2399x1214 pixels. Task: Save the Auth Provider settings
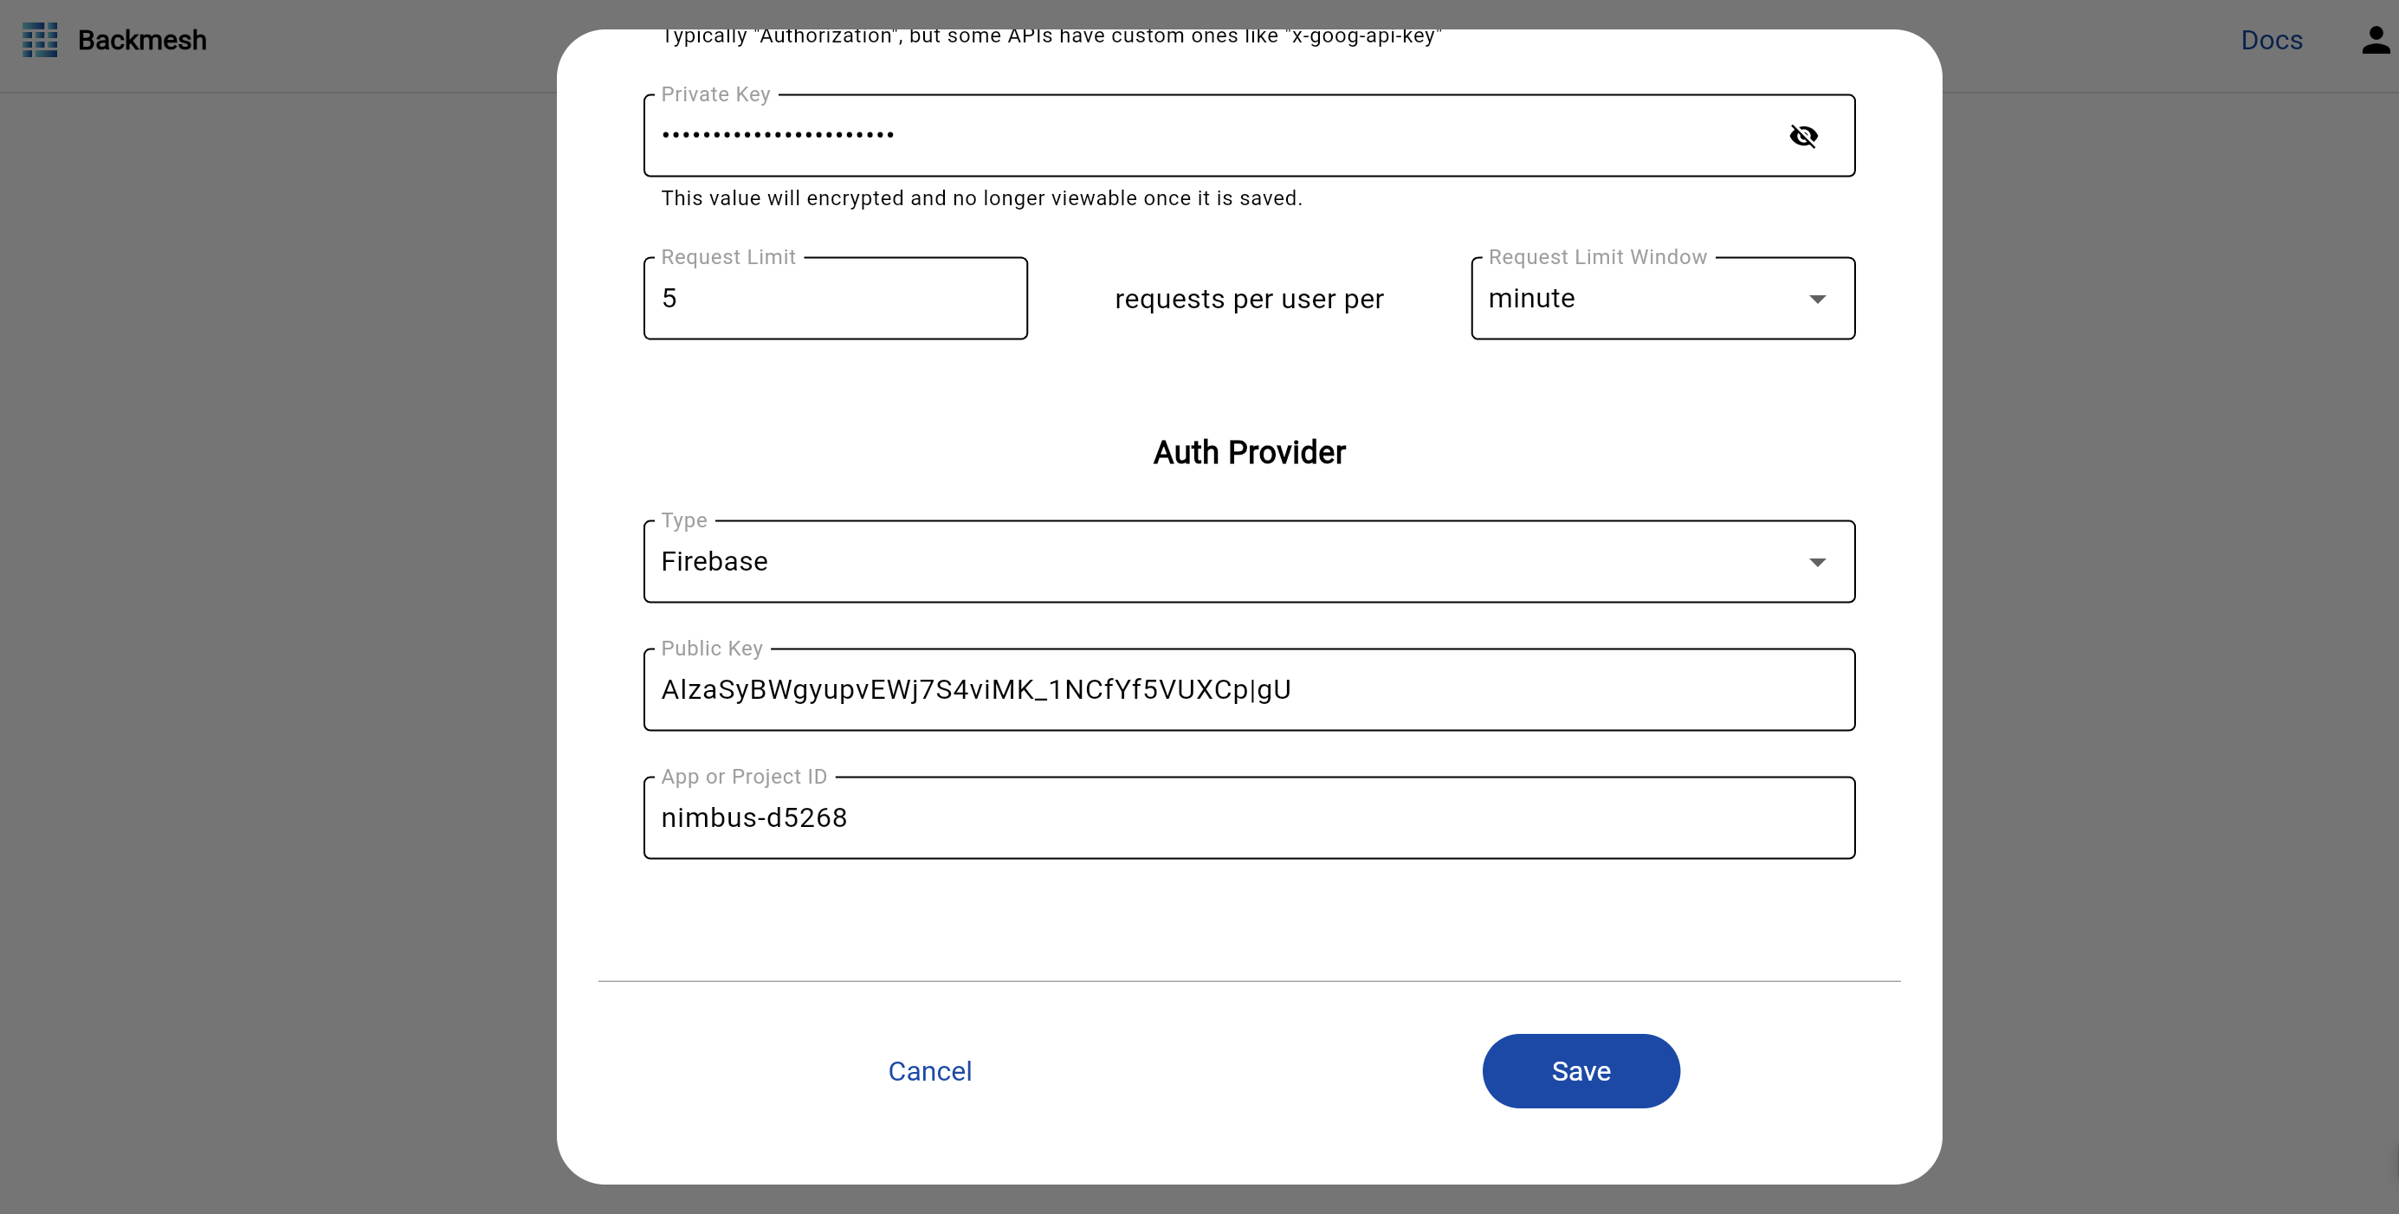coord(1581,1070)
